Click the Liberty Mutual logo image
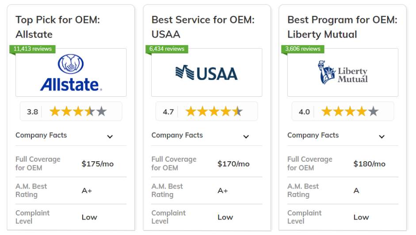The width and height of the screenshot is (416, 235). (343, 72)
